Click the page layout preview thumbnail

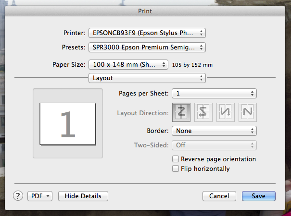tap(68, 123)
